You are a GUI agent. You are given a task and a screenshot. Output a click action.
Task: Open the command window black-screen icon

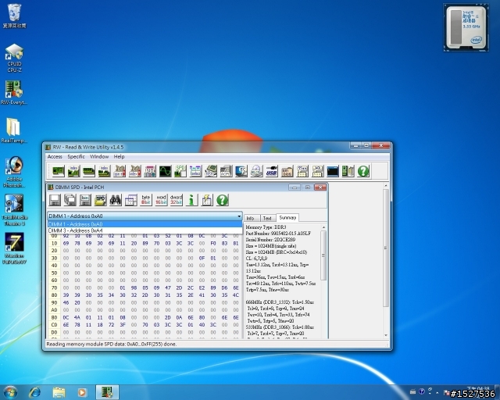(333, 171)
